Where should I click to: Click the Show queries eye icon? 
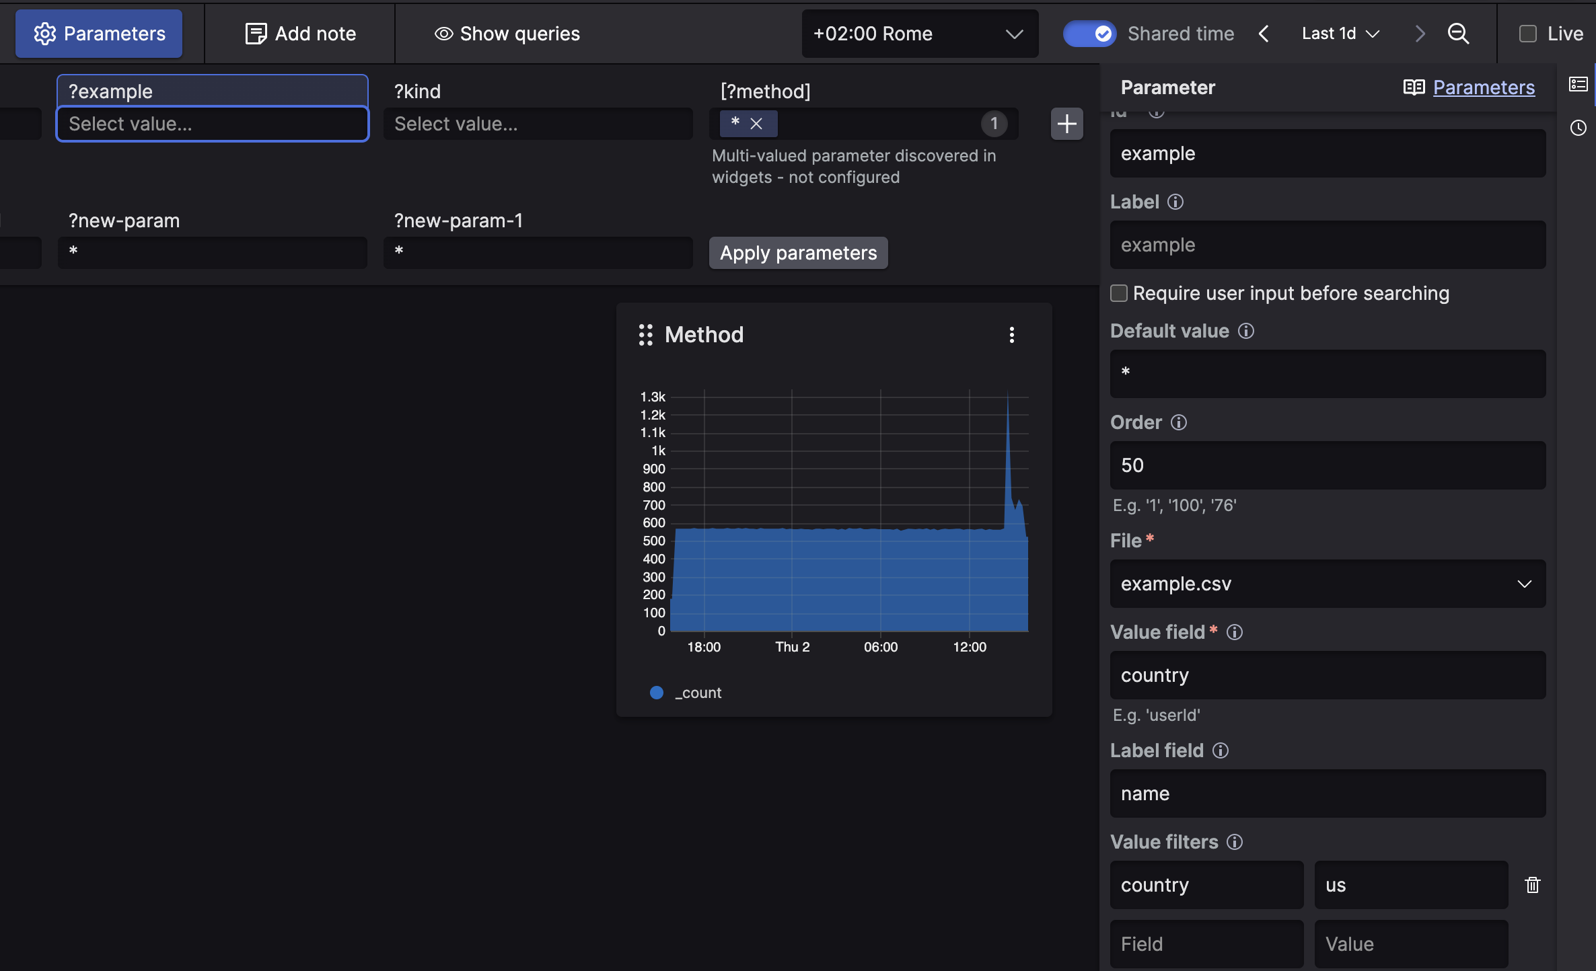(443, 34)
